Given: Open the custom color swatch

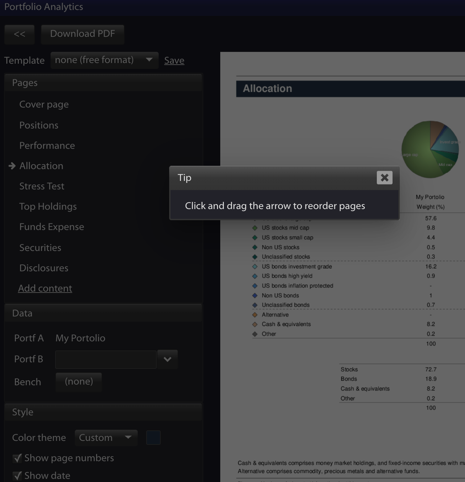Looking at the screenshot, I should tap(153, 438).
